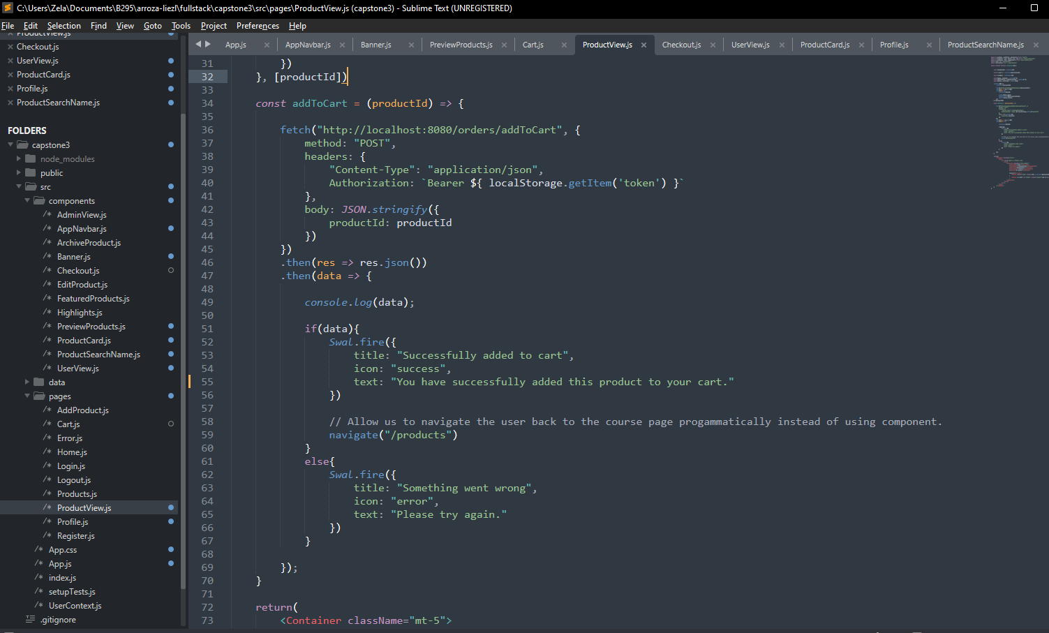
Task: Close the AppNavbar.js editor tab
Action: (342, 45)
